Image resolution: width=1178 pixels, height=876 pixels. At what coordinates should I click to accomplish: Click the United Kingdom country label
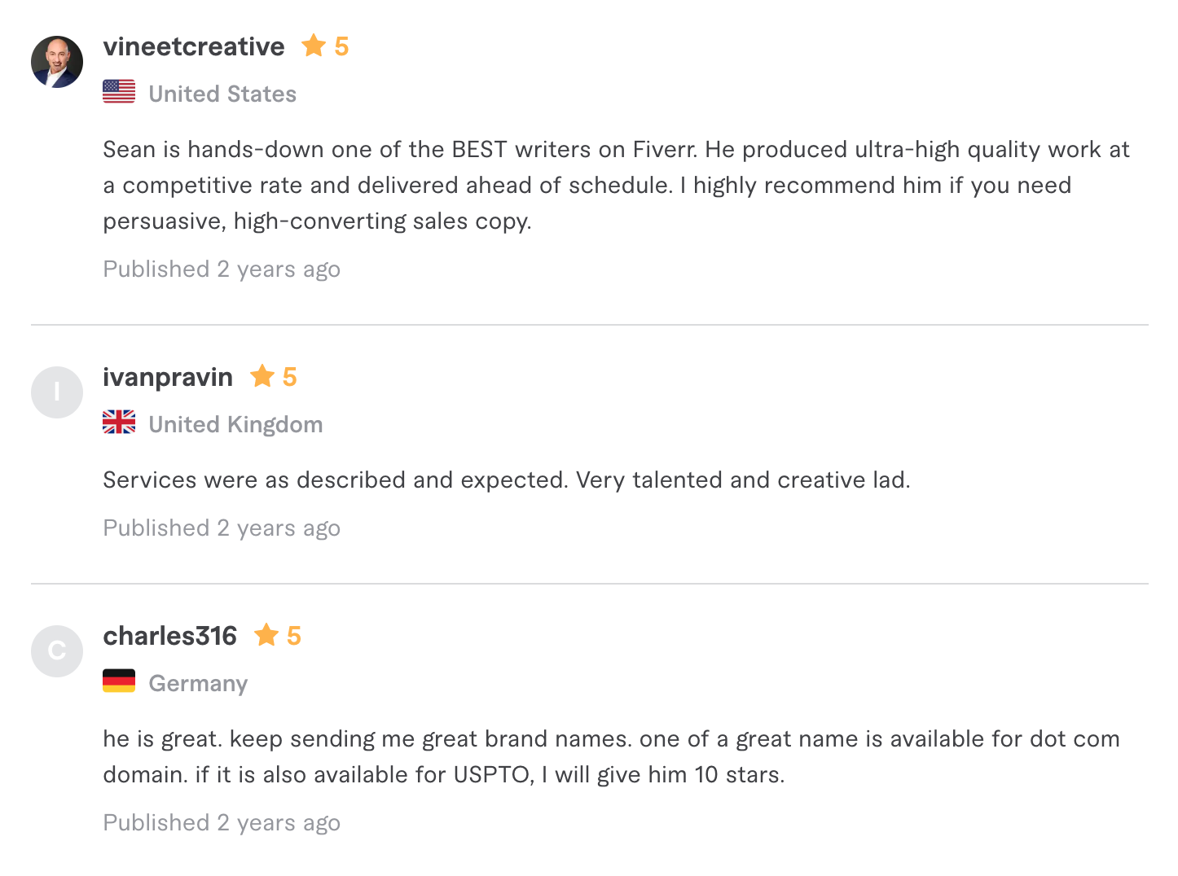[235, 424]
